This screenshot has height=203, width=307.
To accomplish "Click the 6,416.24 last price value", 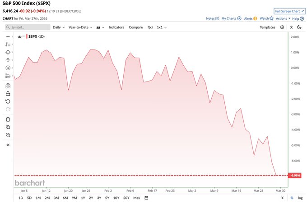I will [10, 11].
